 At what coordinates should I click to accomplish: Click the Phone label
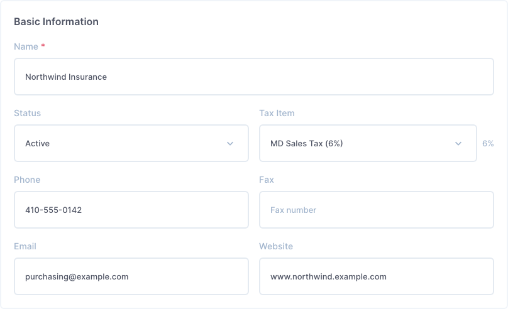tap(27, 180)
